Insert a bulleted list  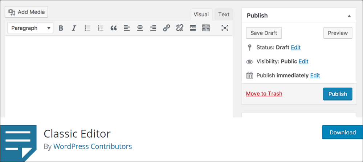[x=87, y=28]
